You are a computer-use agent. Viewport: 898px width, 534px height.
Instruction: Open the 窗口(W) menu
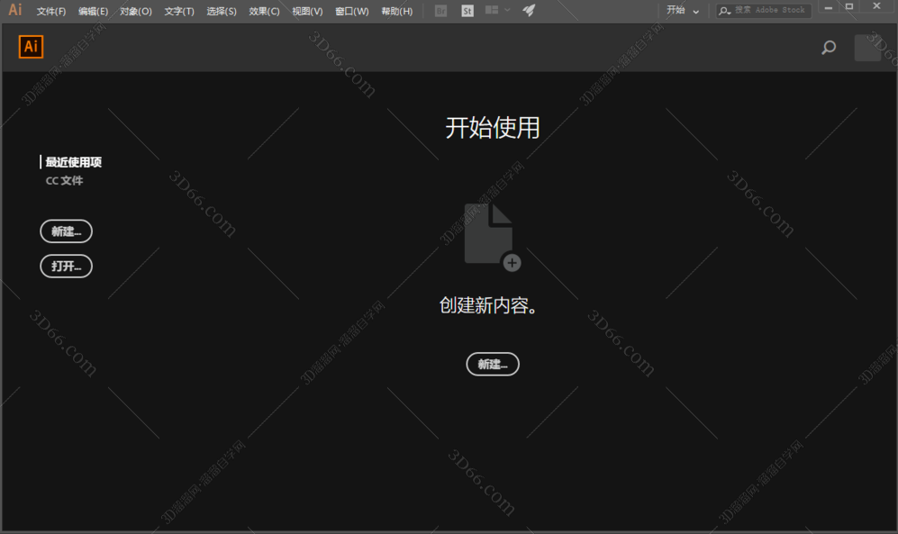tap(351, 11)
